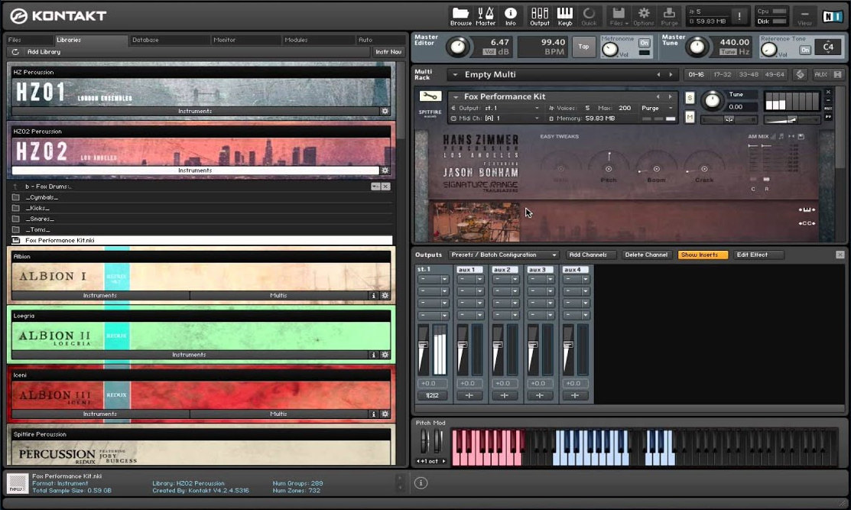Viewport: 851px width, 510px height.
Task: Open the Albion III Iceni info icon
Action: (x=373, y=414)
